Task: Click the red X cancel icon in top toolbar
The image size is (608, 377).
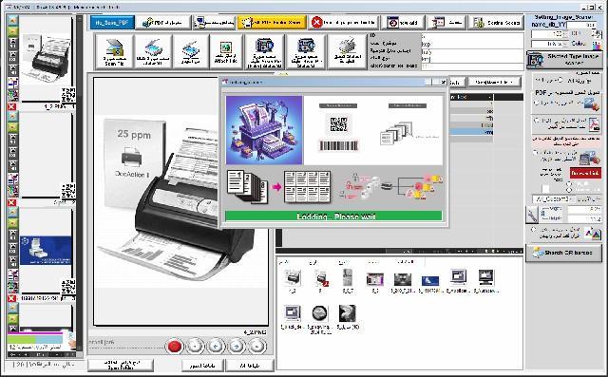Action: [316, 23]
